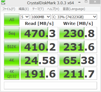Select the Seq write result 230.8

(x=78, y=33)
